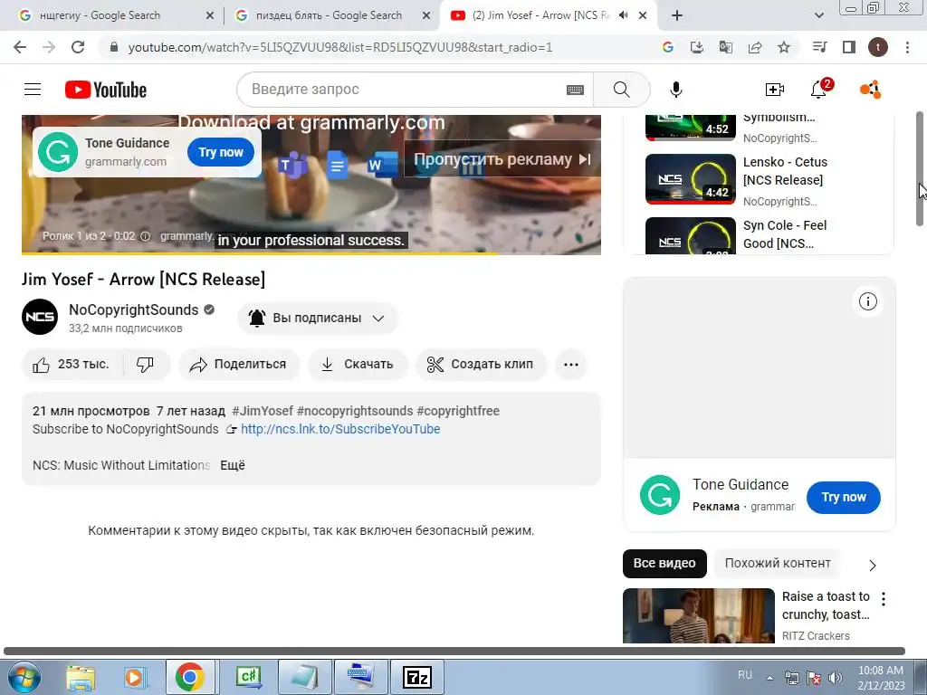Click Try now in the video ad overlay
This screenshot has width=927, height=695.
click(x=221, y=152)
